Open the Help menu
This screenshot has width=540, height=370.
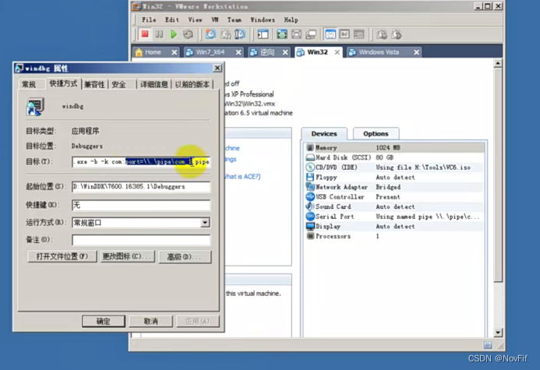(291, 20)
